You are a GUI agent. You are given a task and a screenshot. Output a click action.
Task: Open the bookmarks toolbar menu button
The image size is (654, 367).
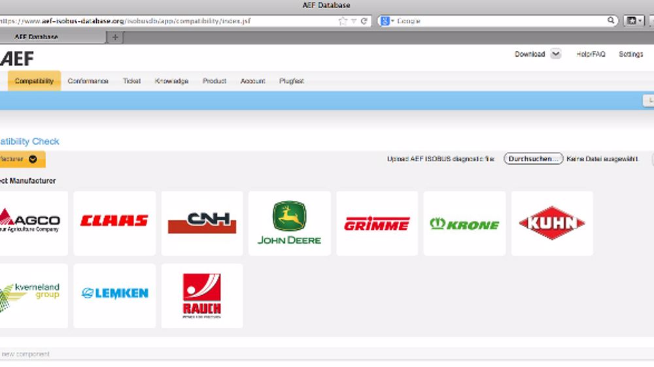[x=634, y=20]
